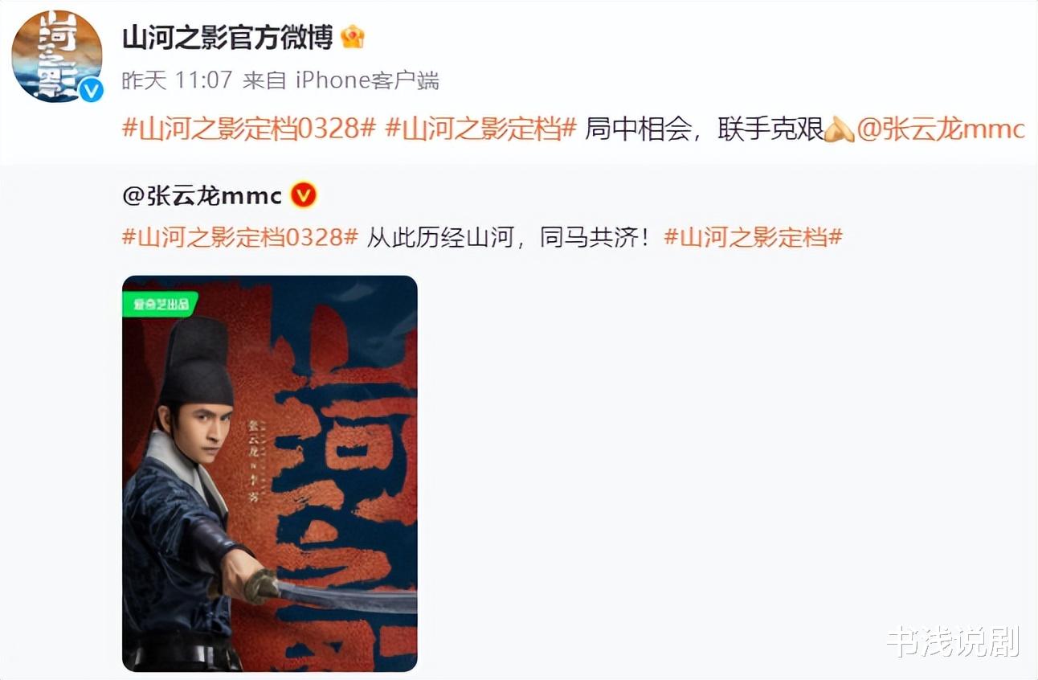1038x680 pixels.
Task: Click the green 爱奇艺出品 badge on poster
Action: pos(160,304)
